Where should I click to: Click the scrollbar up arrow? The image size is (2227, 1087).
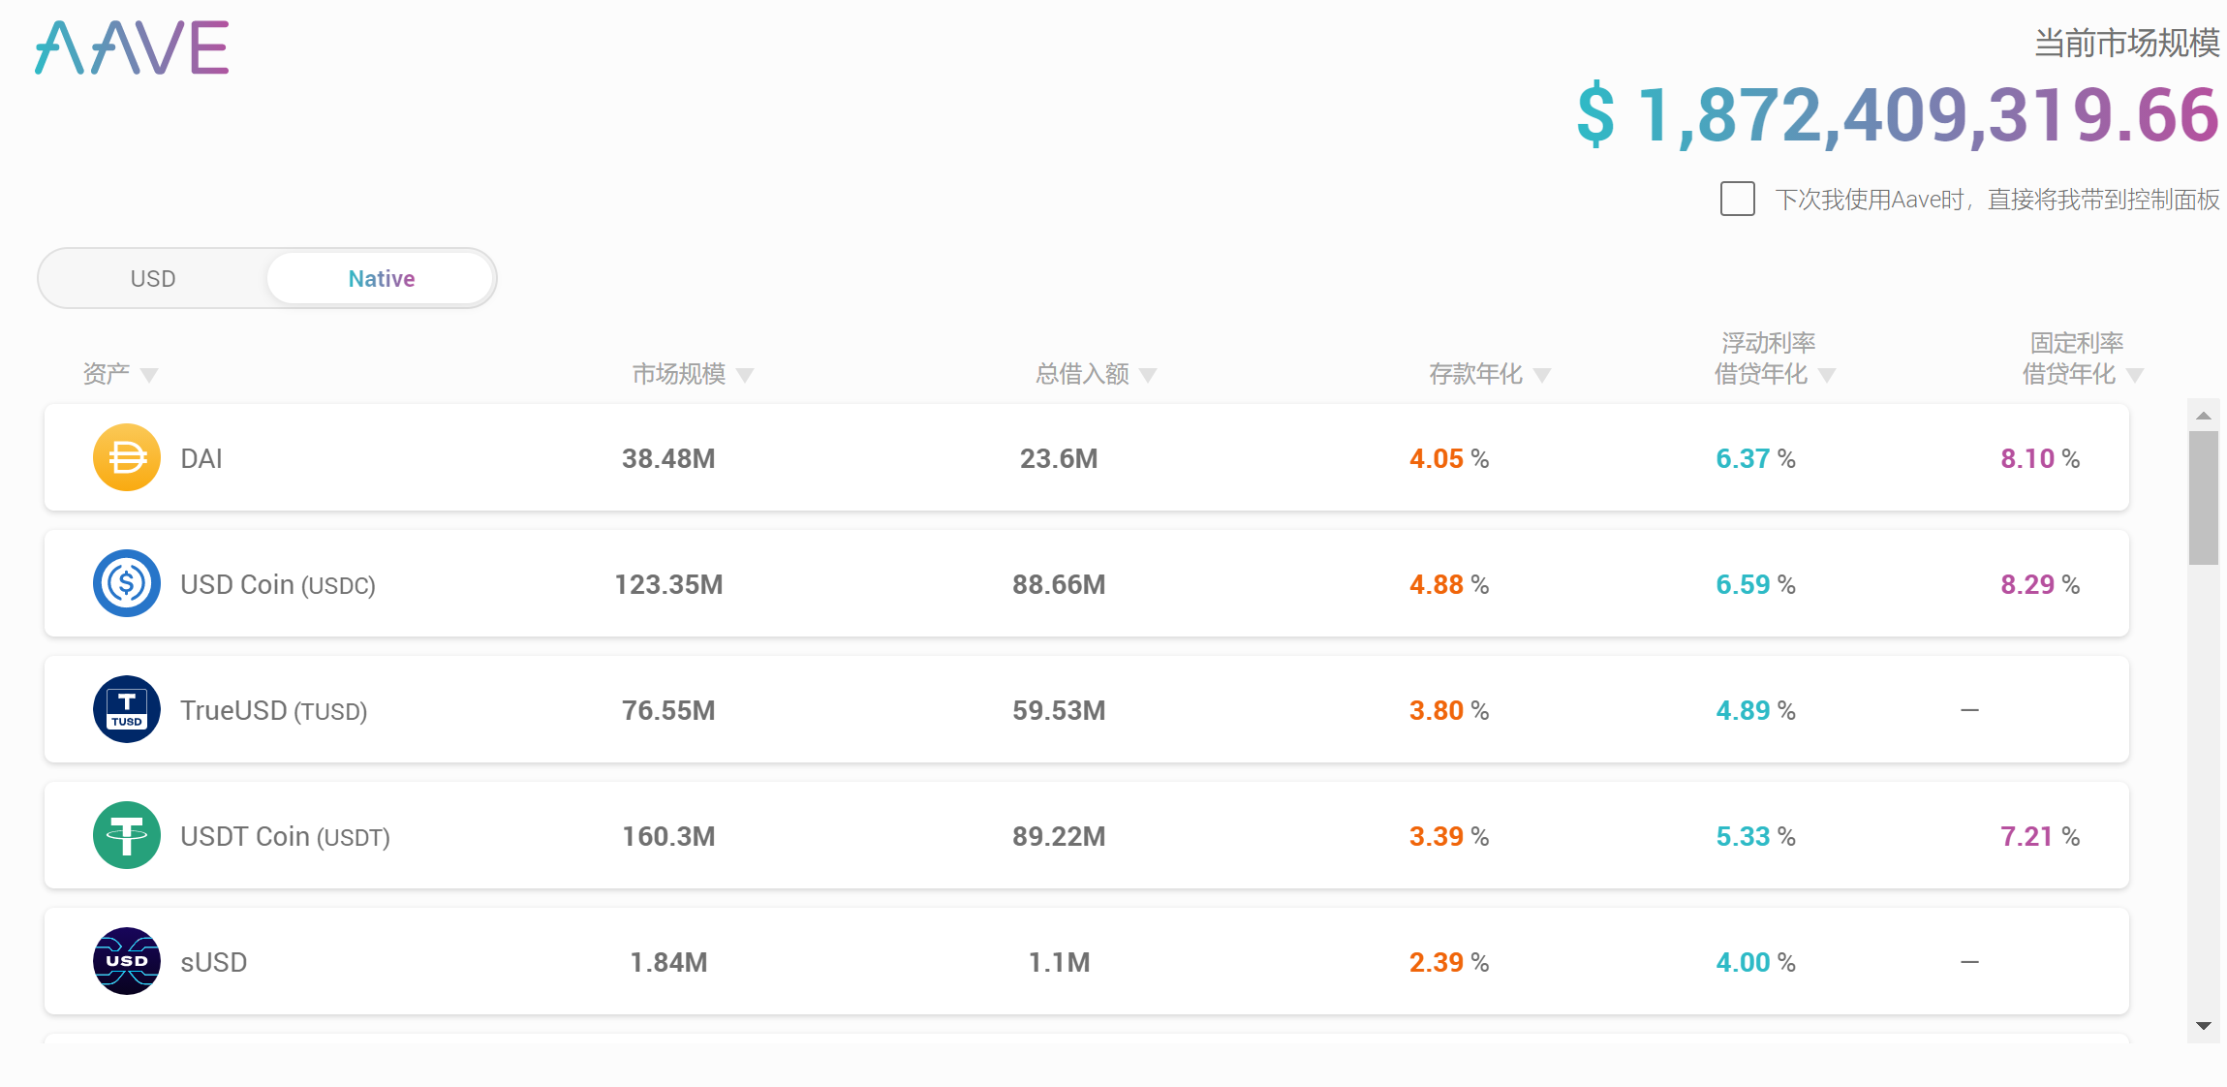2204,416
